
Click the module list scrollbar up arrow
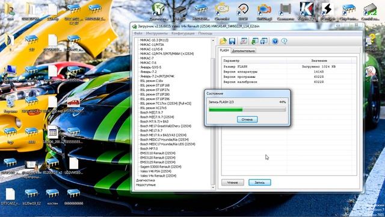213,40
